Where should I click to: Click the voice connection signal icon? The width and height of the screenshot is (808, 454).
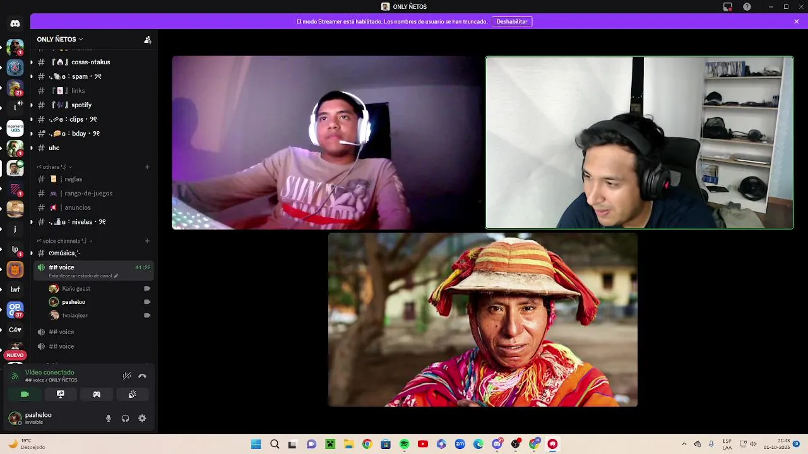pyautogui.click(x=15, y=376)
